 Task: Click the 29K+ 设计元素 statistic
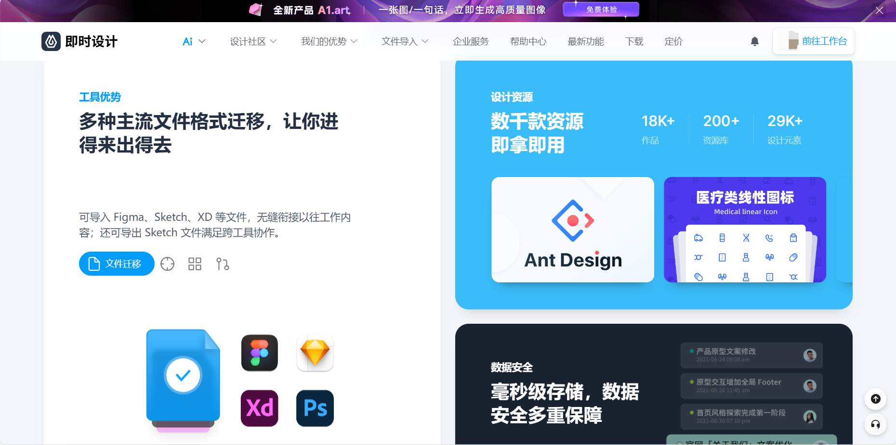click(x=785, y=129)
